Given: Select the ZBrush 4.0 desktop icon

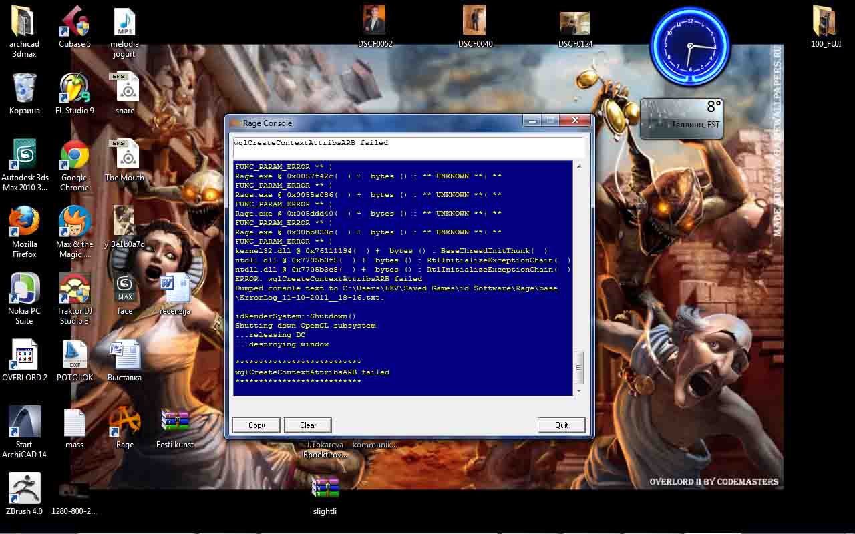Looking at the screenshot, I should [x=25, y=489].
